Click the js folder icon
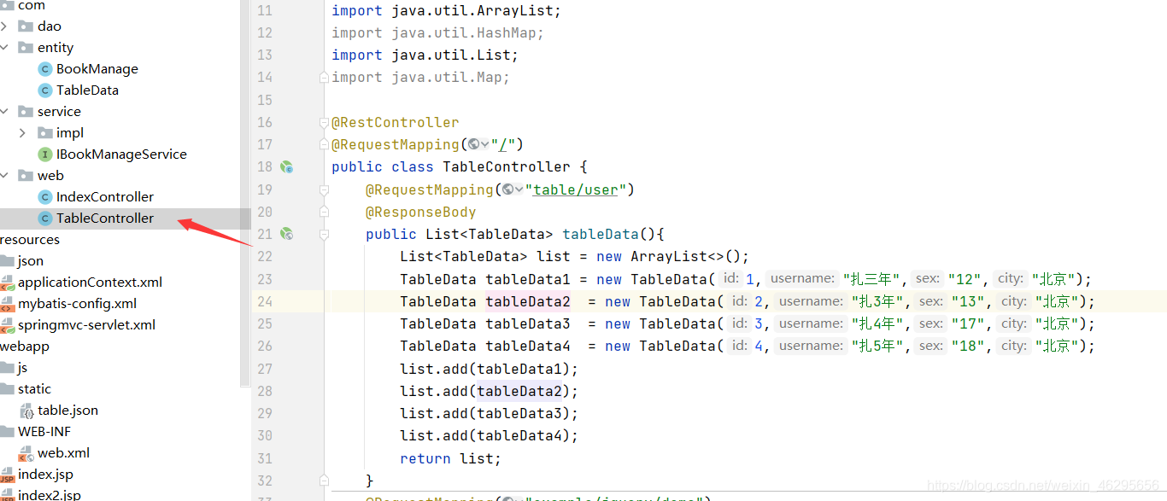 pos(7,368)
